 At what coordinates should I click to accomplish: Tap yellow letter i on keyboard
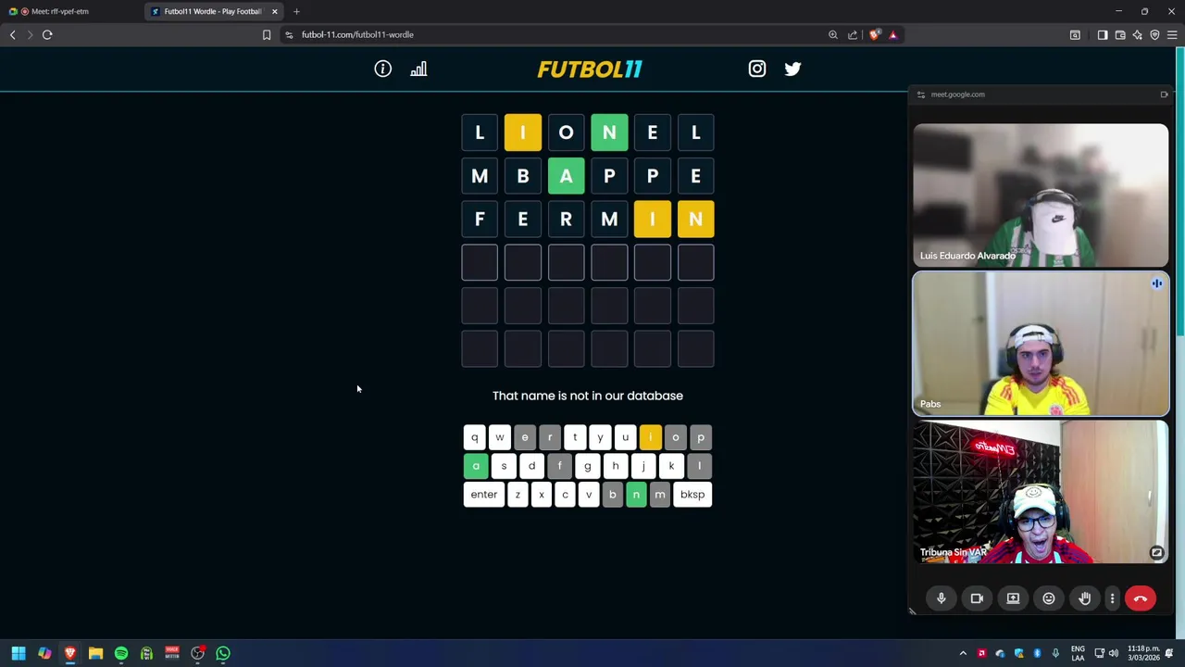(650, 437)
